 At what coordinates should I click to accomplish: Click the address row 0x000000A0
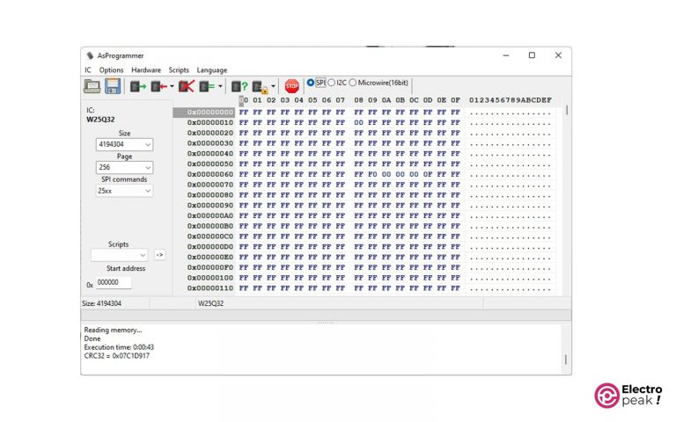(210, 215)
